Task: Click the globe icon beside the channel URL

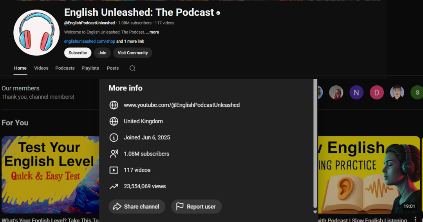Action: coord(114,105)
